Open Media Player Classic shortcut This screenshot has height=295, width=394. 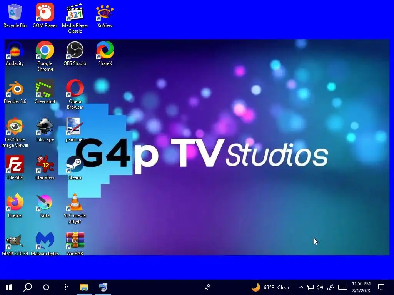(x=75, y=18)
